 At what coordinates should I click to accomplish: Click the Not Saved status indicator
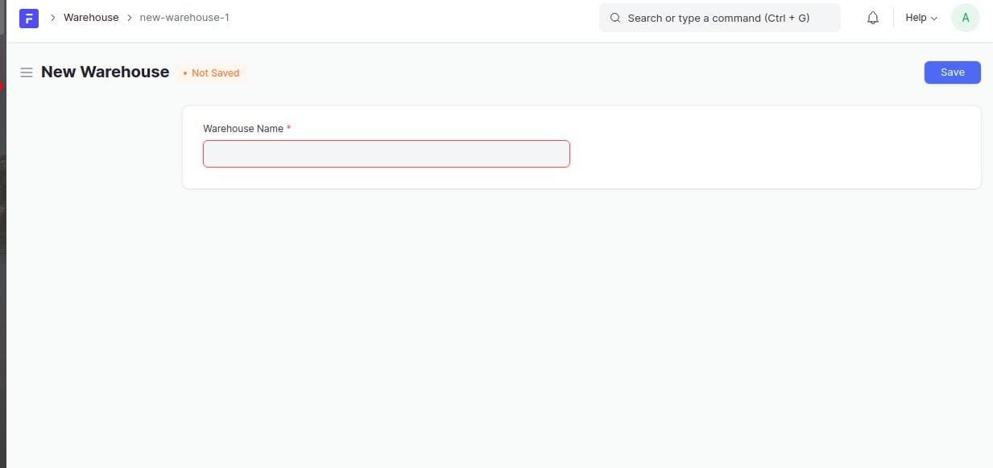click(212, 72)
